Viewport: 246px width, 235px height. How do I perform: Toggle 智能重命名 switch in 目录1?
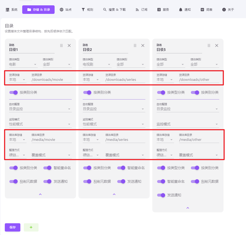pyautogui.click(x=47, y=168)
